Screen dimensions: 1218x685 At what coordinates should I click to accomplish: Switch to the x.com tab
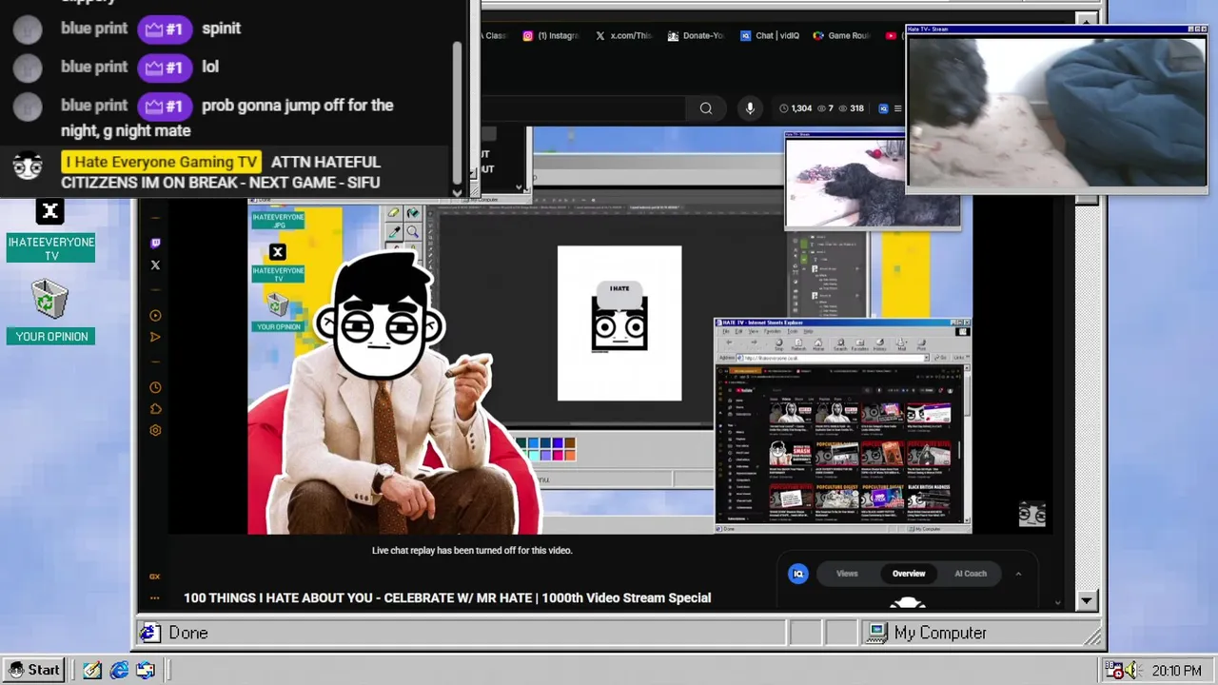tap(624, 36)
